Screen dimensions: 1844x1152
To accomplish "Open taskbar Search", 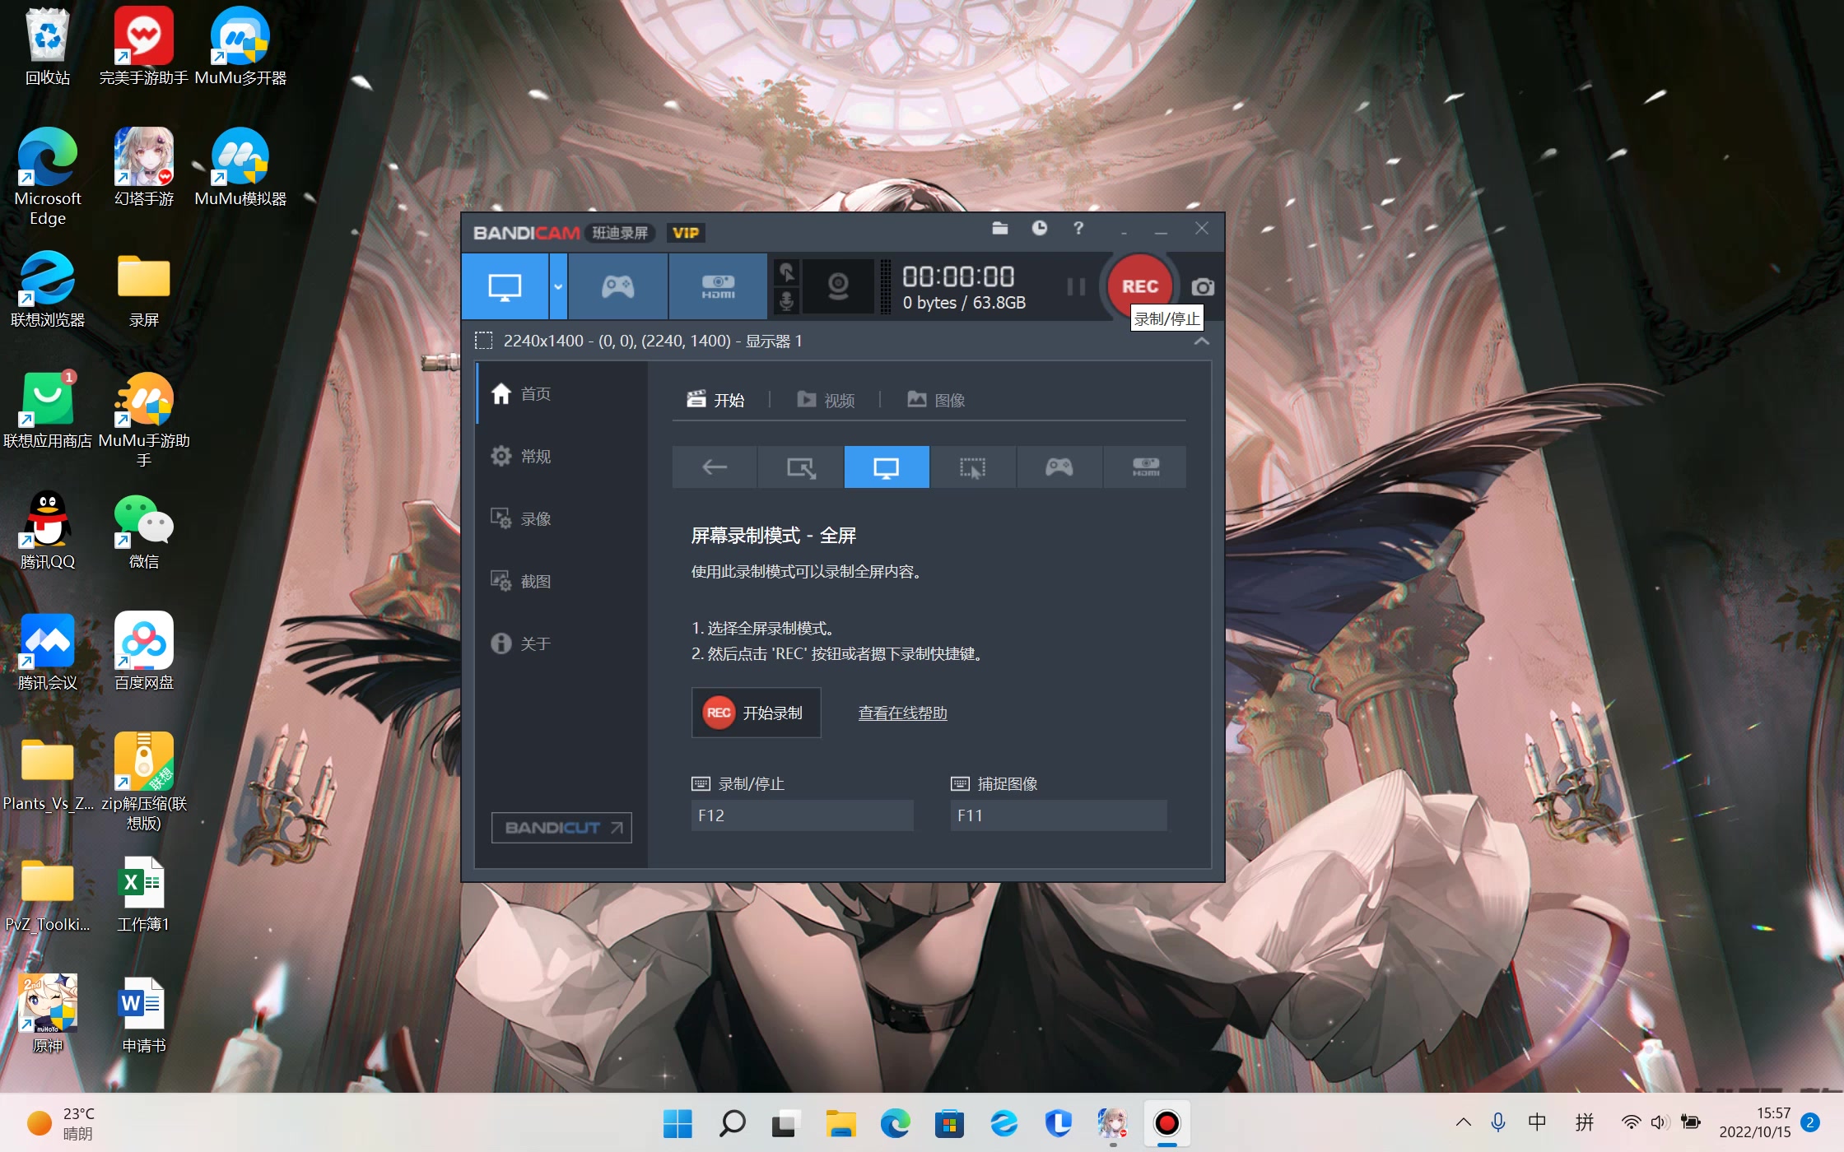I will pyautogui.click(x=732, y=1123).
